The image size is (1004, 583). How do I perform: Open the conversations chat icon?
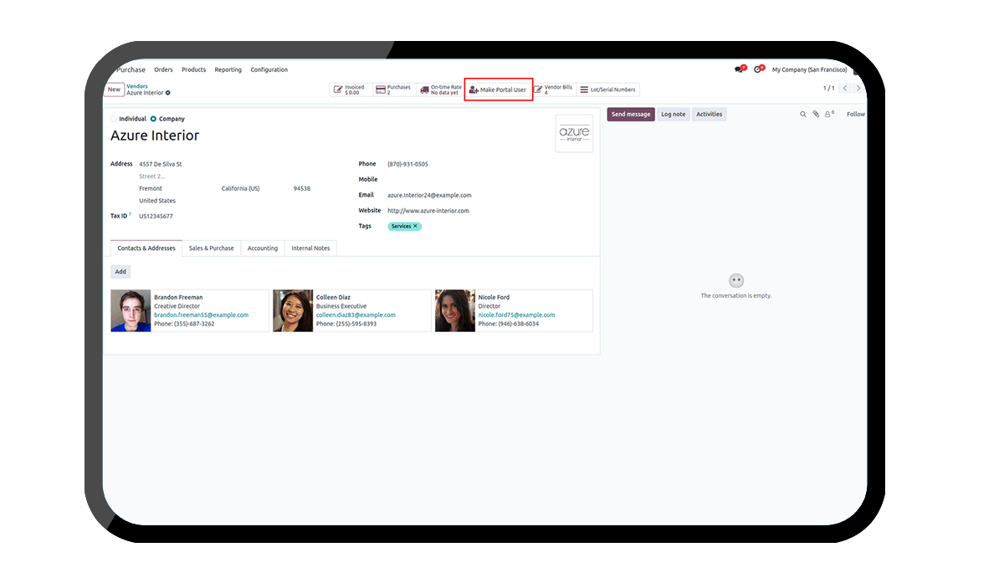tap(739, 69)
